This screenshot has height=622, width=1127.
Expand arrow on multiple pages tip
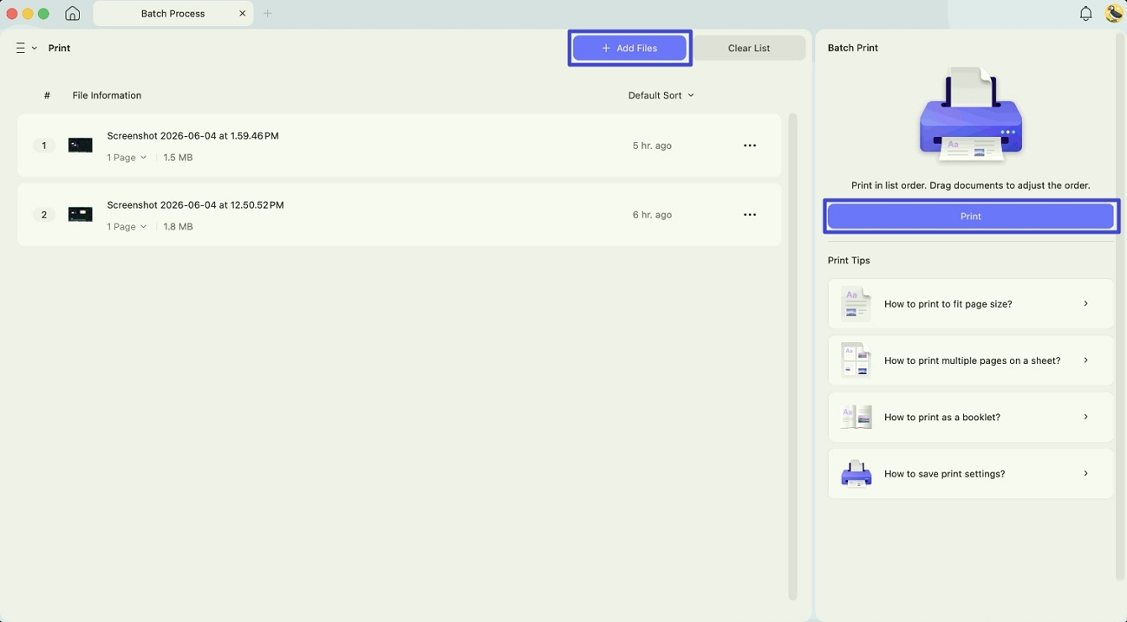(1086, 360)
